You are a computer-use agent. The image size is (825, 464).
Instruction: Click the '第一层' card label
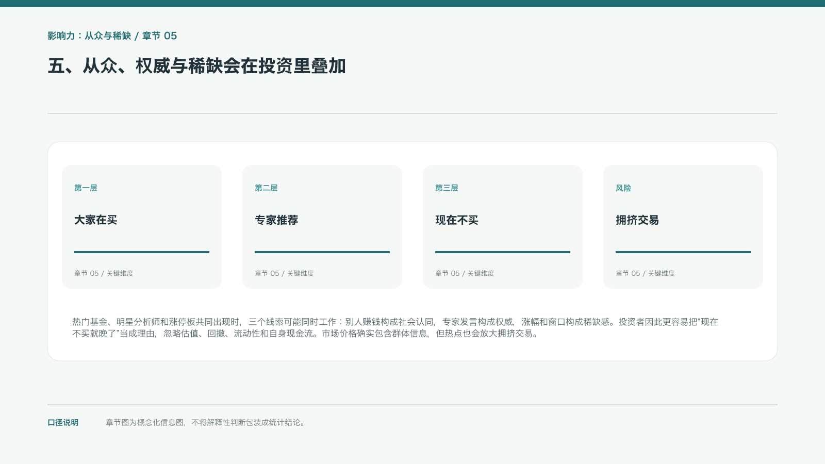pyautogui.click(x=86, y=188)
